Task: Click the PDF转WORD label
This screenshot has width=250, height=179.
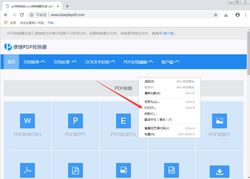Action: click(27, 135)
